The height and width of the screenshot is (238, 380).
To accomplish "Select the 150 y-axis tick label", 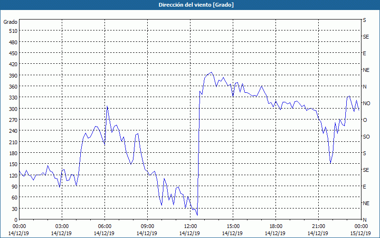I will click(13, 164).
